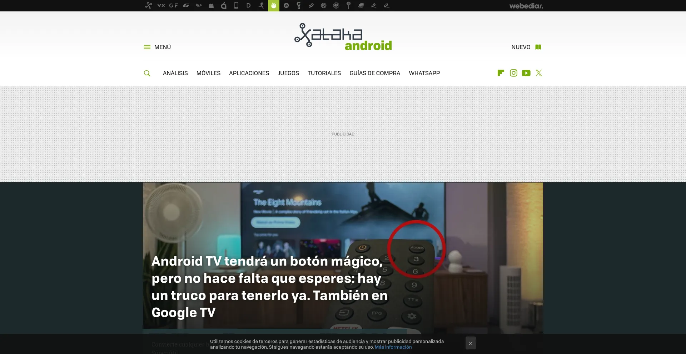Open the shopping bag site icon

pos(211,5)
